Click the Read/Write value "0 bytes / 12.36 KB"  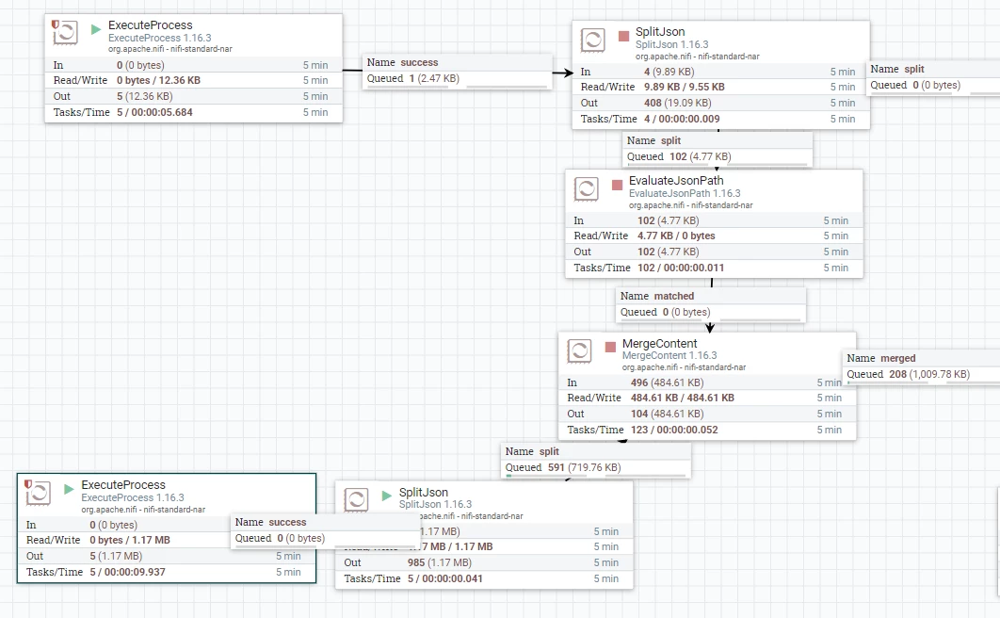[x=158, y=80]
